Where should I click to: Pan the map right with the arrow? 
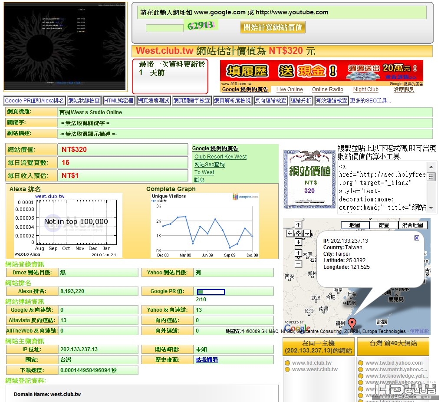[x=307, y=233]
